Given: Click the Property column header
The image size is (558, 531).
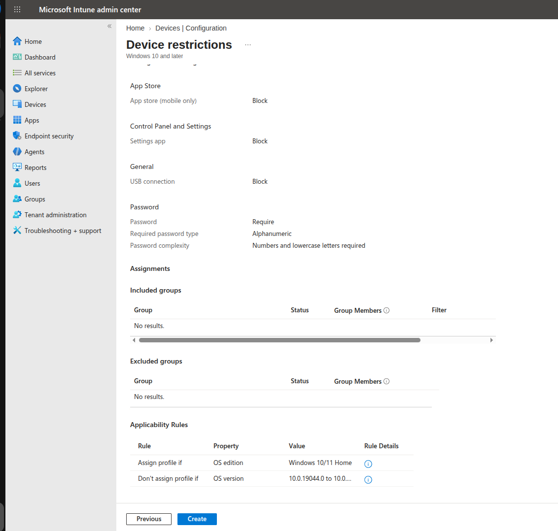Looking at the screenshot, I should 226,446.
